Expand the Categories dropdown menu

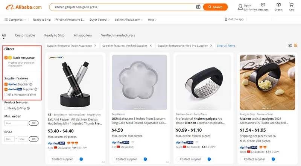(x=15, y=20)
